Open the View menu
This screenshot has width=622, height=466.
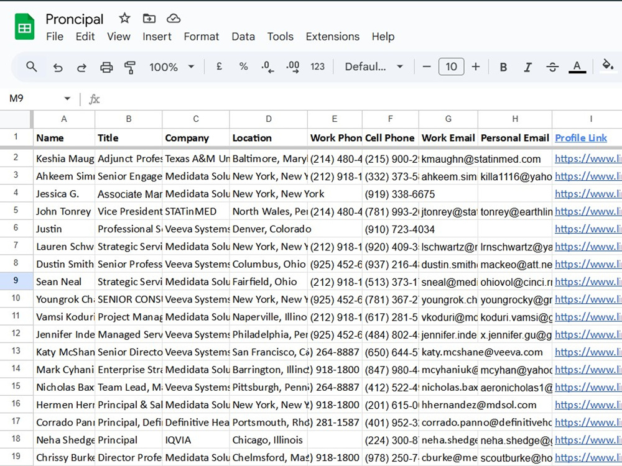(x=119, y=37)
